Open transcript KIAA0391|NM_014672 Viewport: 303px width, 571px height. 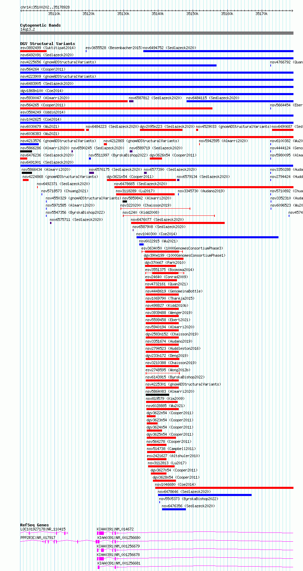115,529
